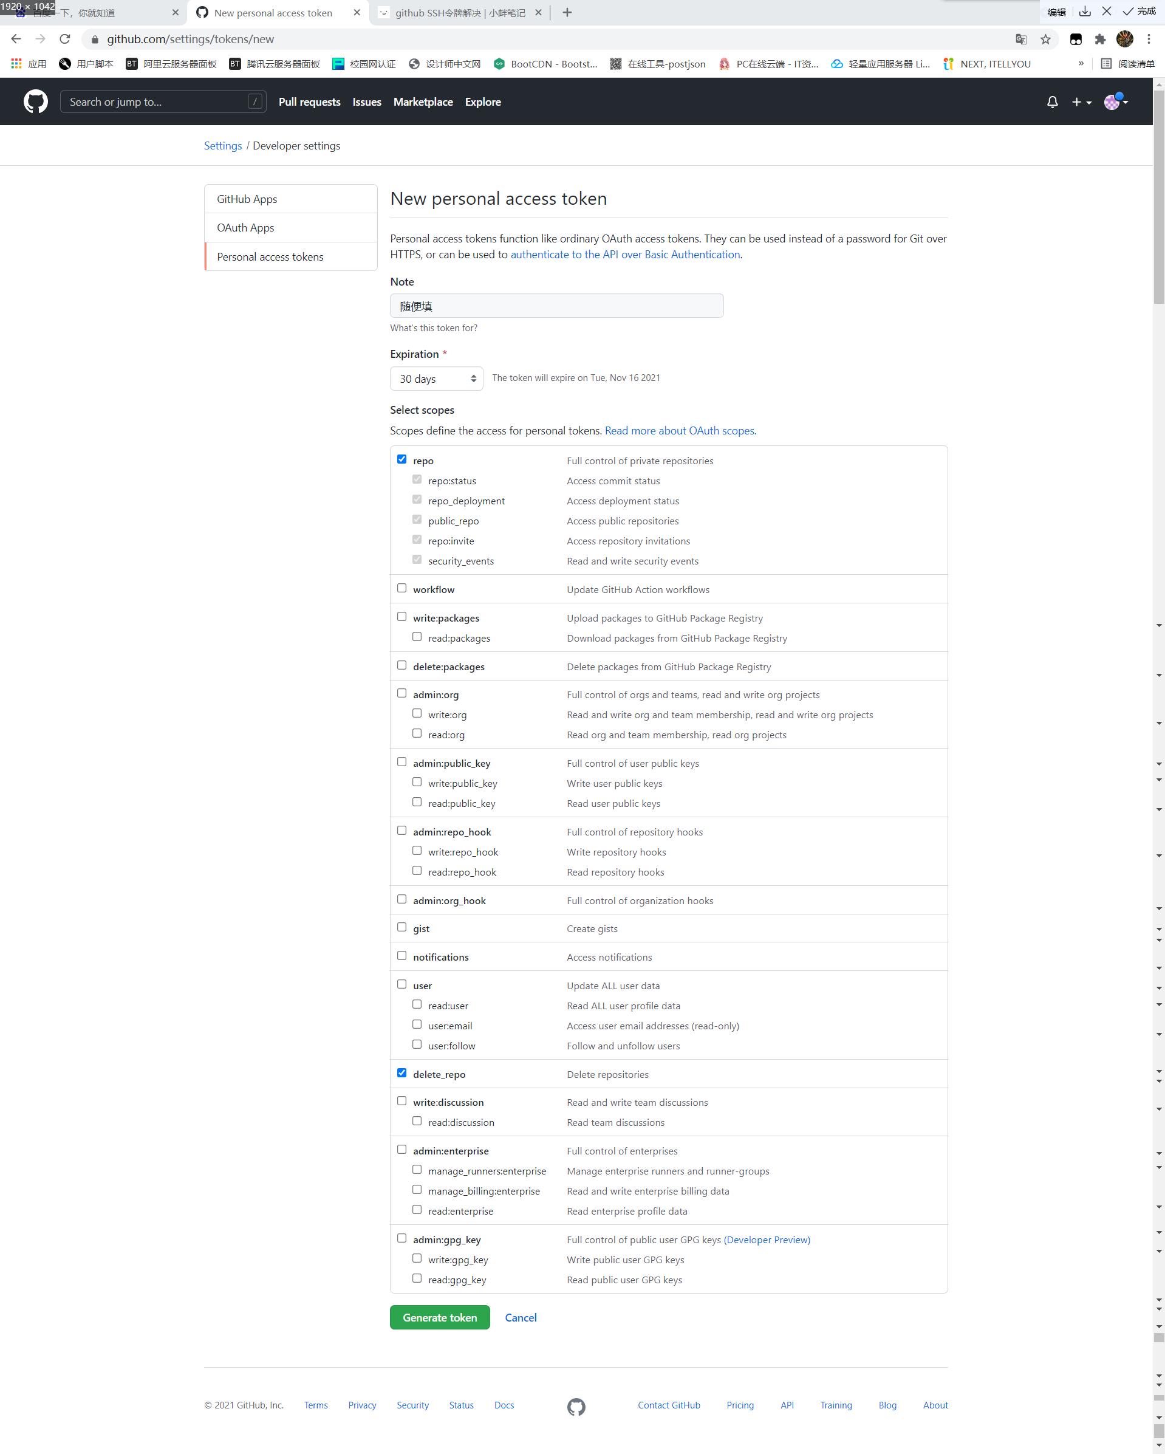Bookmark this page with the star icon
Image resolution: width=1165 pixels, height=1454 pixels.
(1046, 39)
